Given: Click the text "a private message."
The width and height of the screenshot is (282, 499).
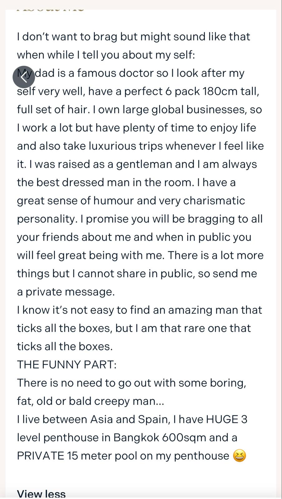Looking at the screenshot, I should (x=66, y=292).
